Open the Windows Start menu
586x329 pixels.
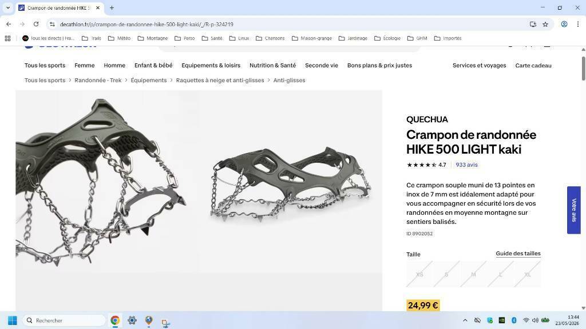(x=13, y=320)
